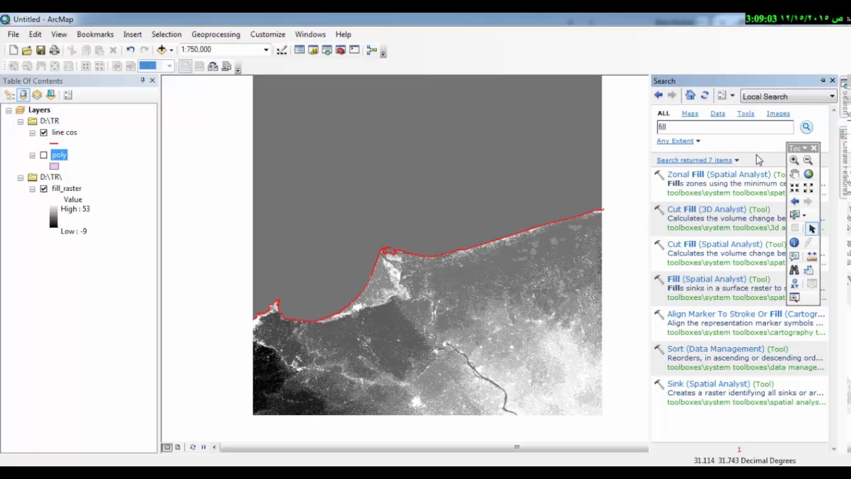Open the Bookmarks menu
Viewport: 851px width, 479px height.
pos(95,34)
